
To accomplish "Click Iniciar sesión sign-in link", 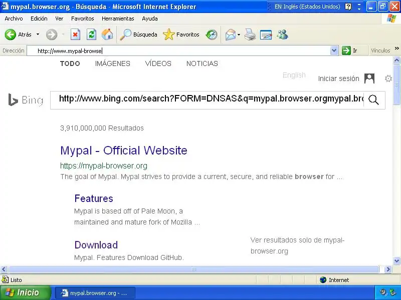I will click(339, 78).
